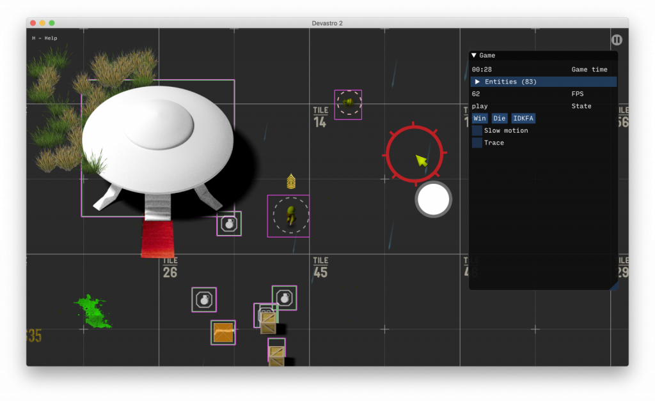Click the Game panel title bar
Screen dimensions: 655x401
[544, 56]
